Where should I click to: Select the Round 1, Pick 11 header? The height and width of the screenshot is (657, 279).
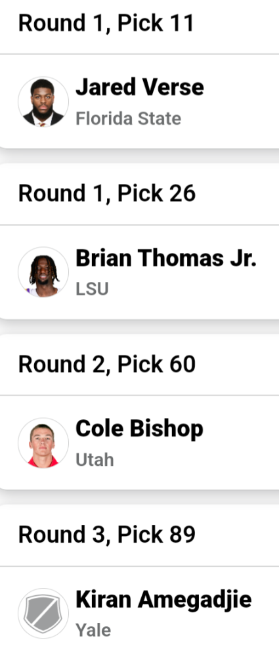click(106, 22)
